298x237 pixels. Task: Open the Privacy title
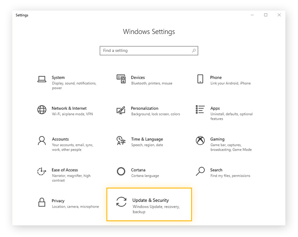58,201
